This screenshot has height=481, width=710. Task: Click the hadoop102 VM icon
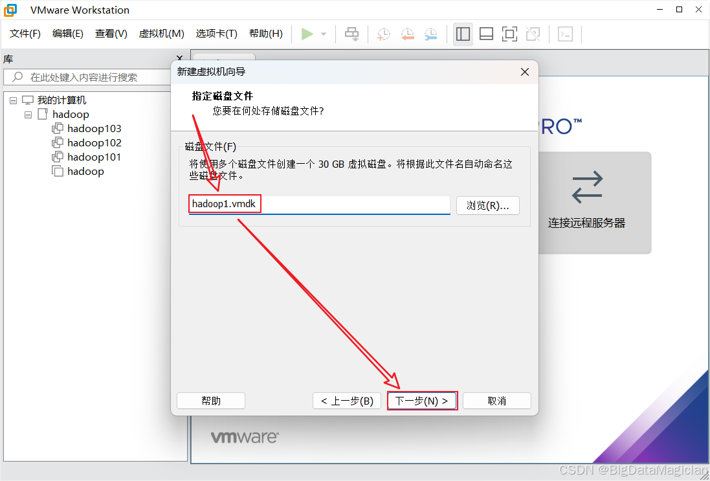(x=58, y=142)
